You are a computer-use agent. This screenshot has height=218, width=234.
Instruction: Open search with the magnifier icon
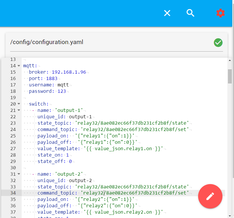point(190,13)
